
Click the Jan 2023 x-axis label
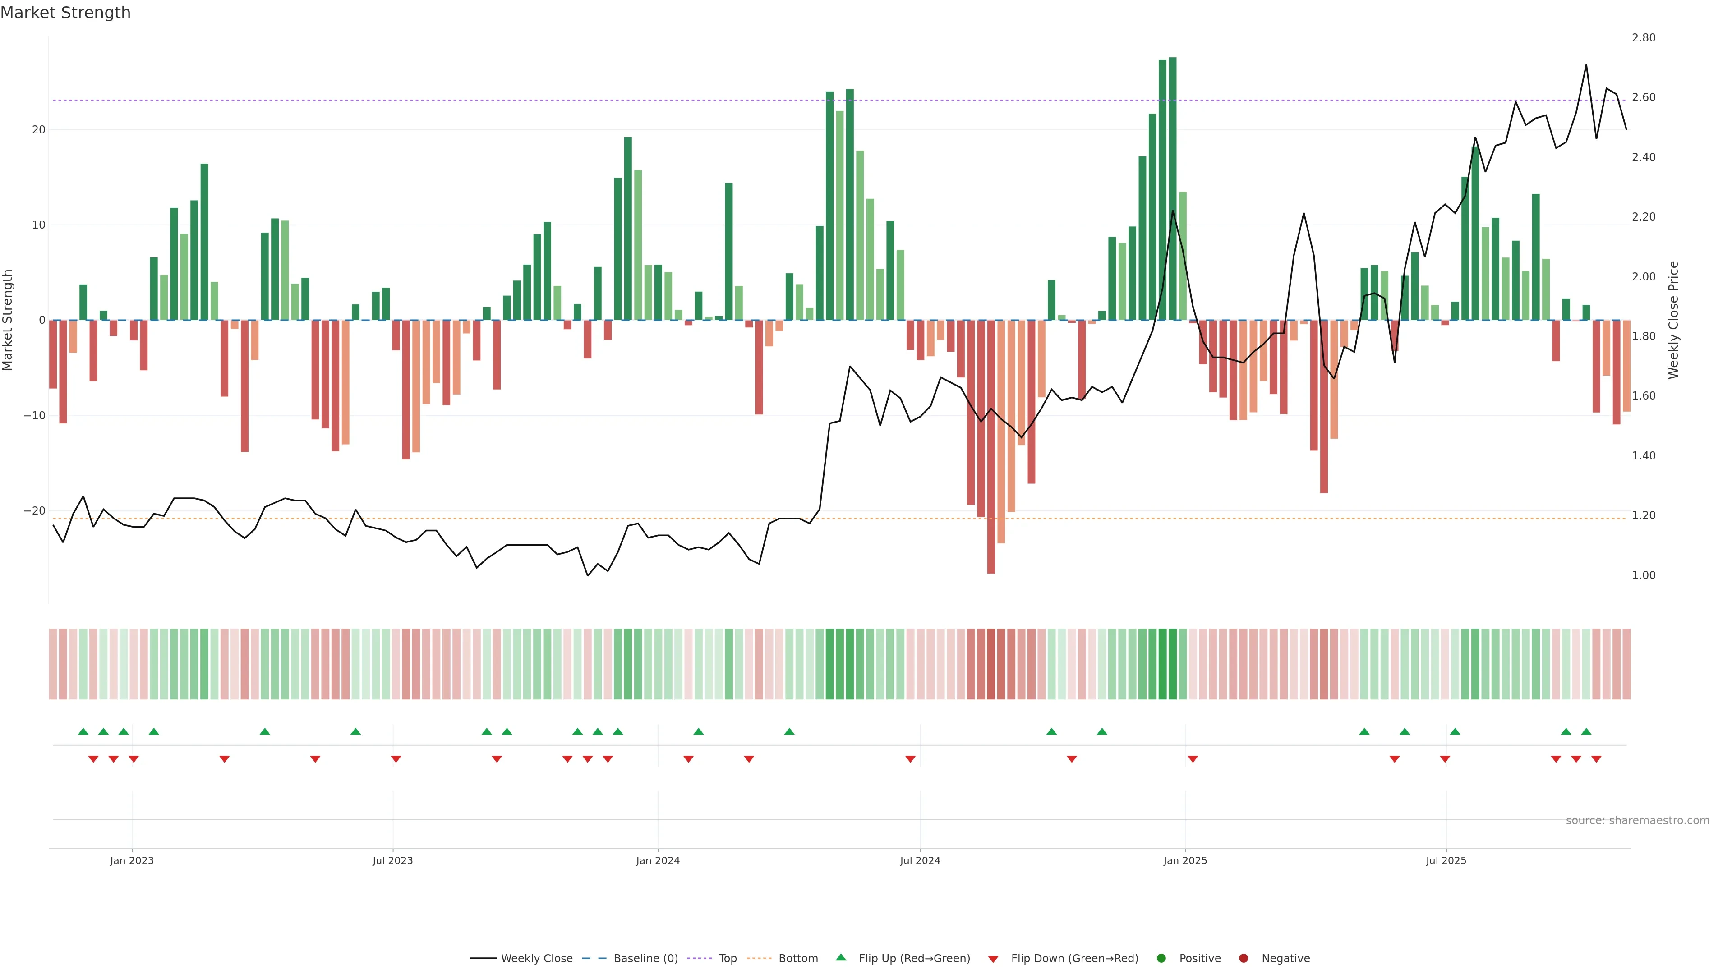[132, 860]
